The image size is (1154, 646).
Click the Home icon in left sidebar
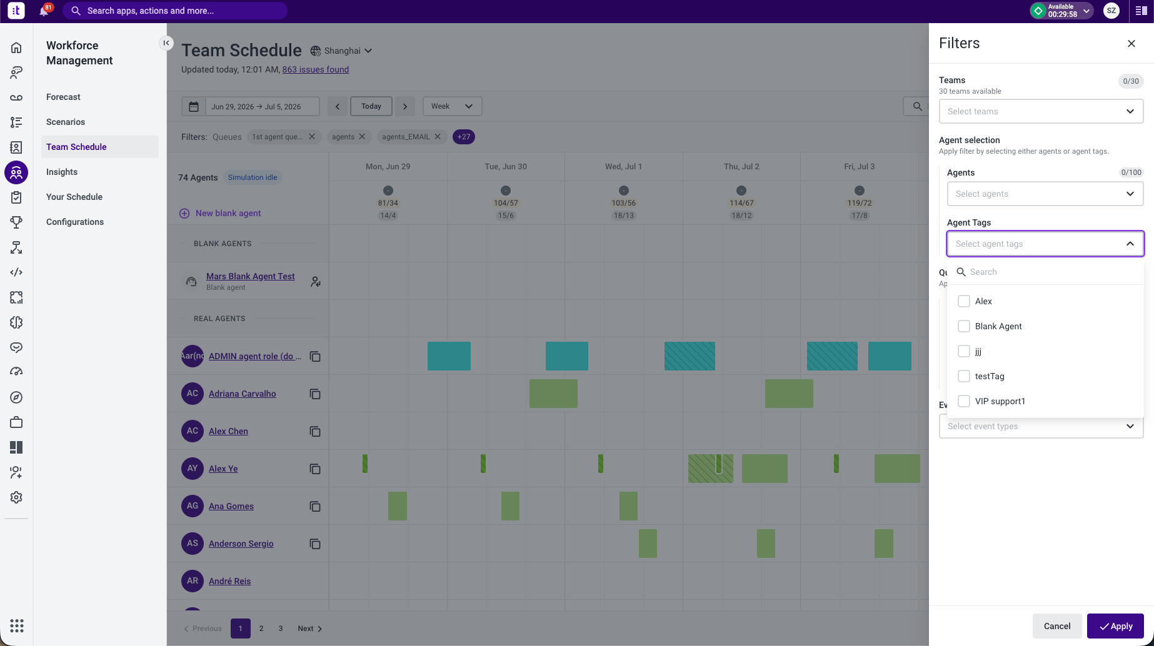tap(16, 47)
